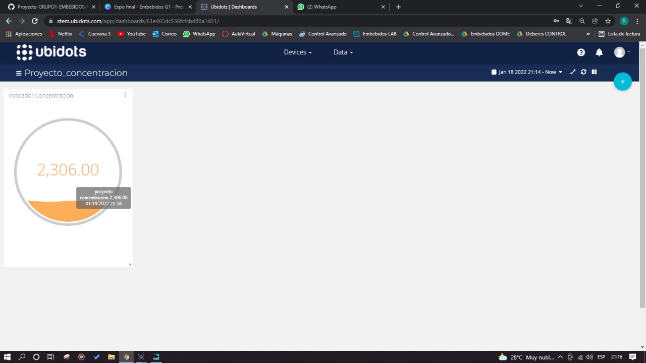Open the Devices dropdown menu
The height and width of the screenshot is (363, 646).
[297, 52]
